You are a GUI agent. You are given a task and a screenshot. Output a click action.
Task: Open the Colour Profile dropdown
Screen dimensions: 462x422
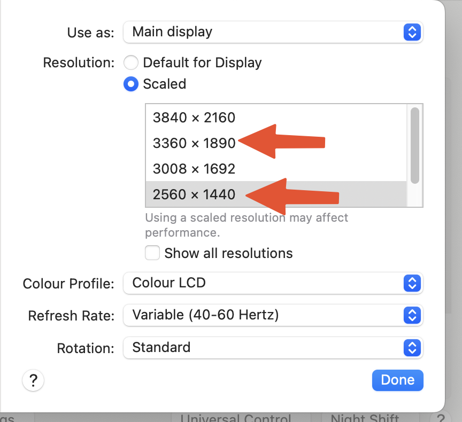[267, 284]
